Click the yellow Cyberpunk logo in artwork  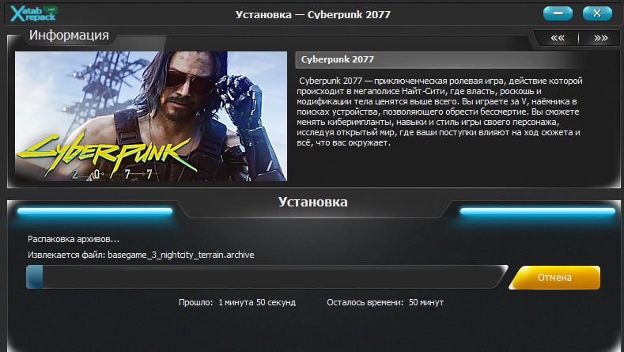click(105, 156)
